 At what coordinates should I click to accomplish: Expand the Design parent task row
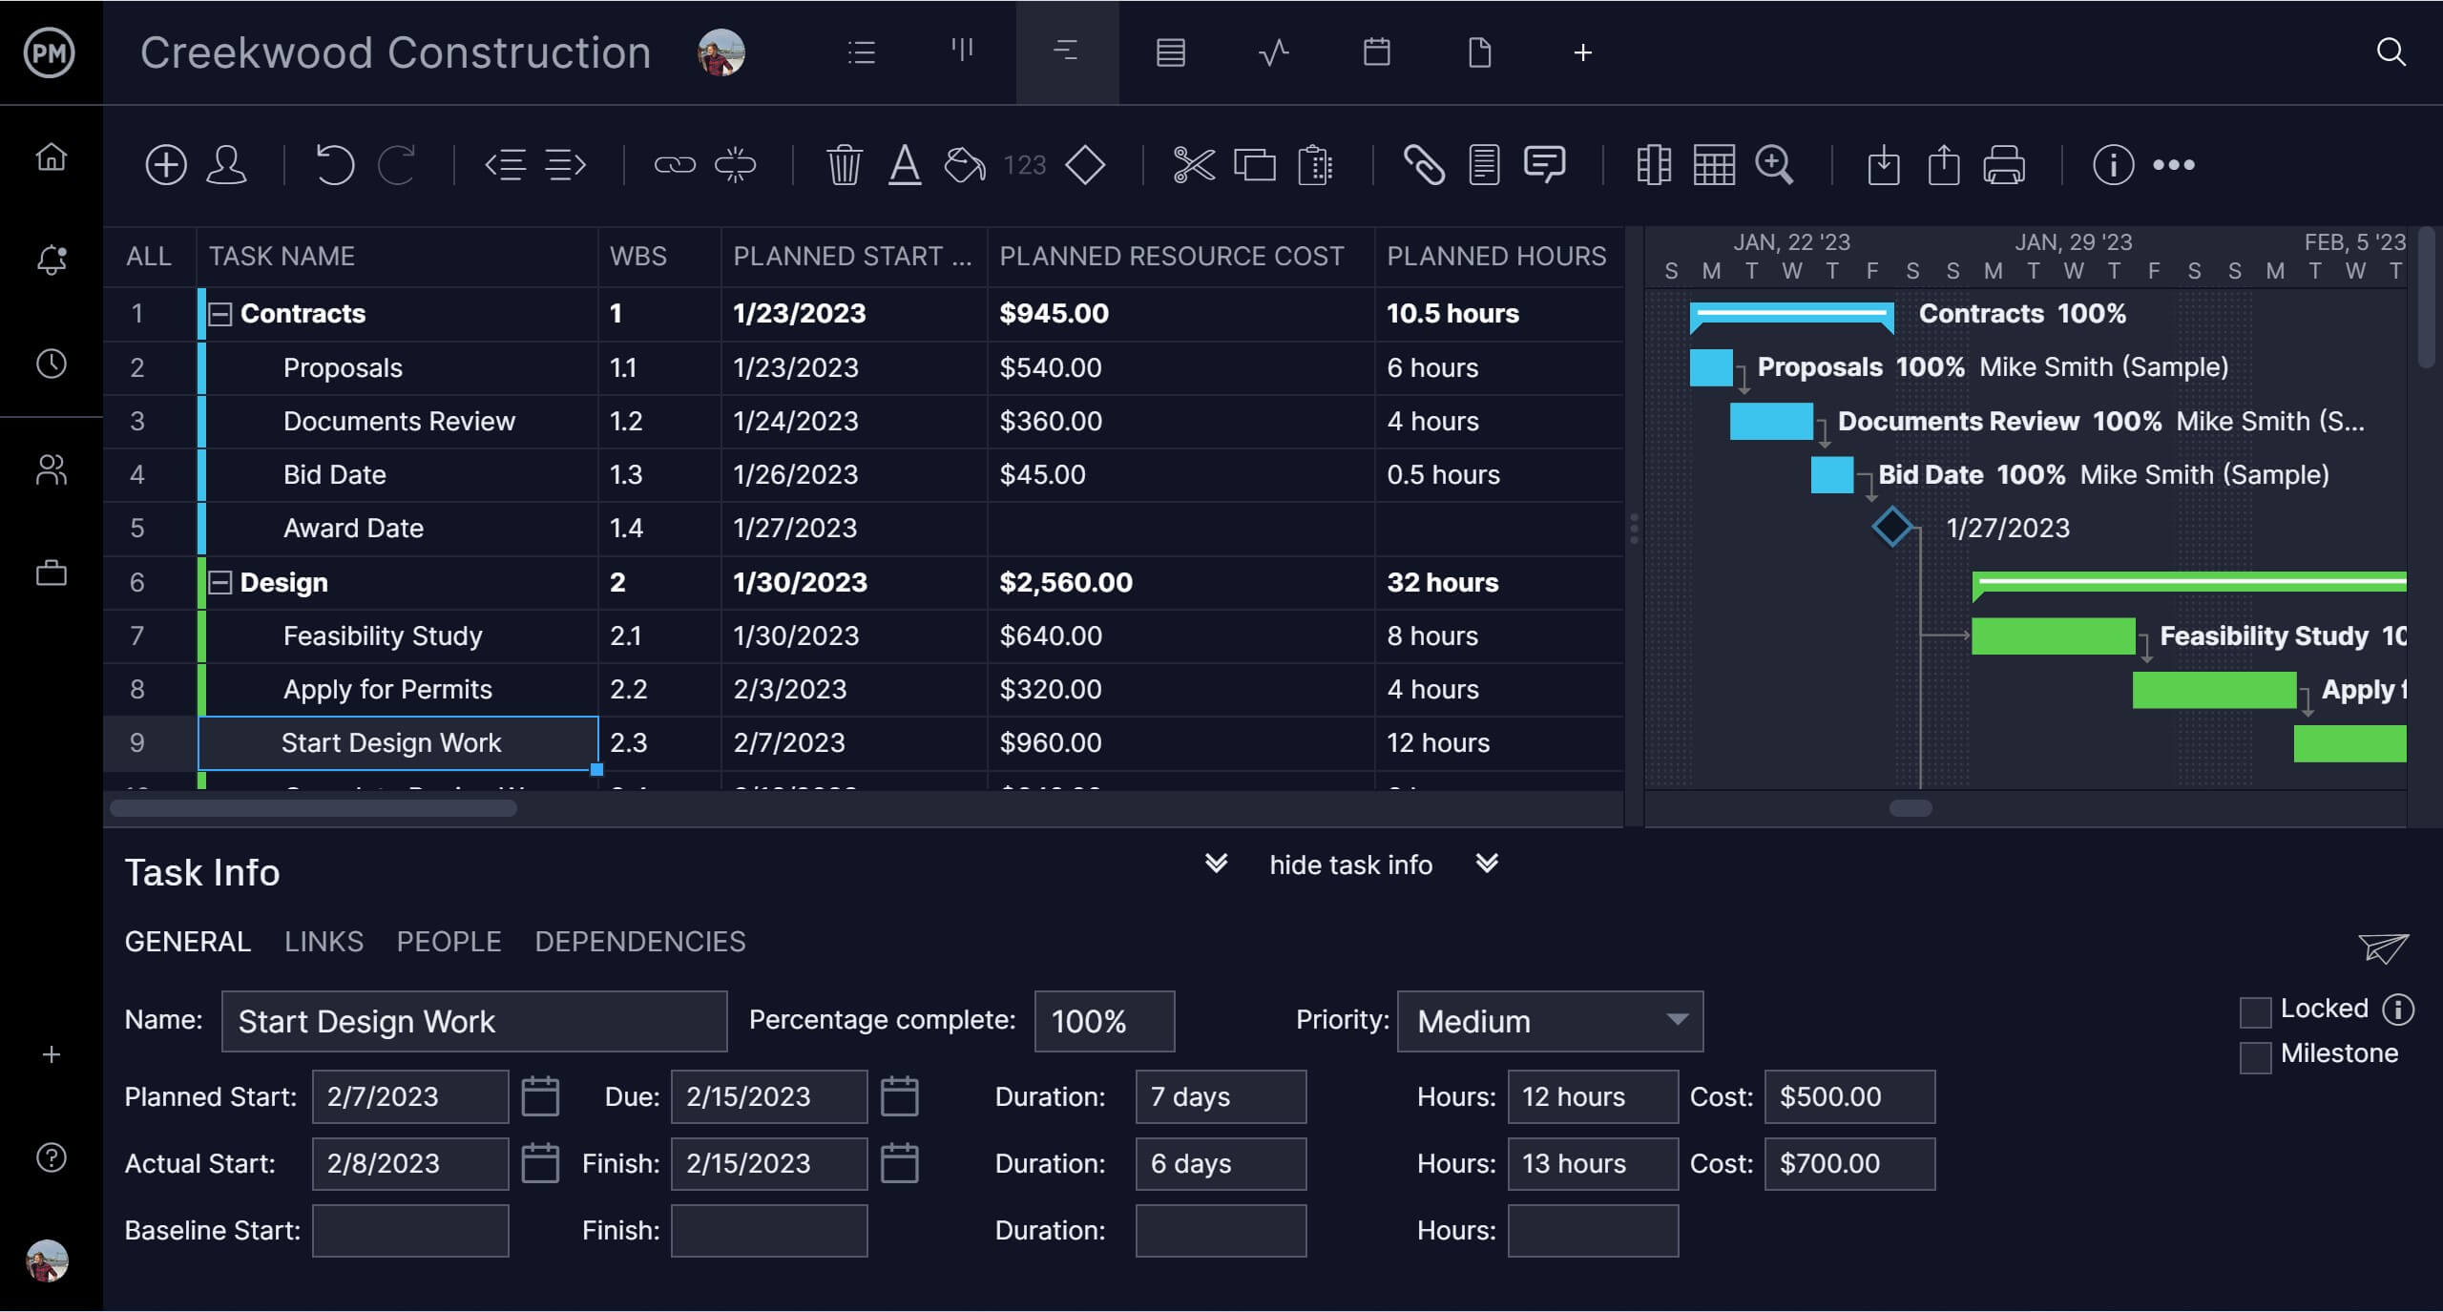point(219,582)
